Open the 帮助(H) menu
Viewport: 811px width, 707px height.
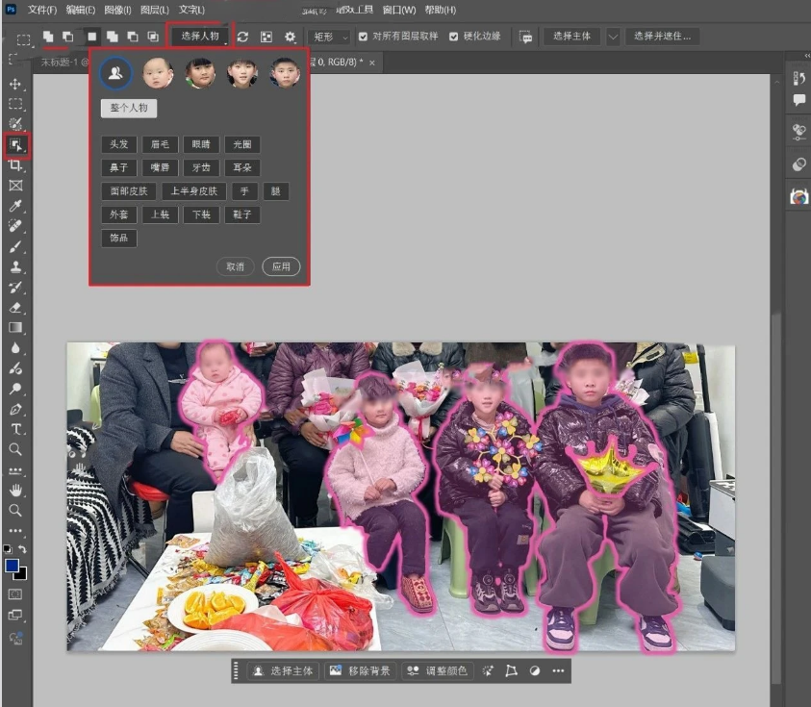click(x=441, y=10)
